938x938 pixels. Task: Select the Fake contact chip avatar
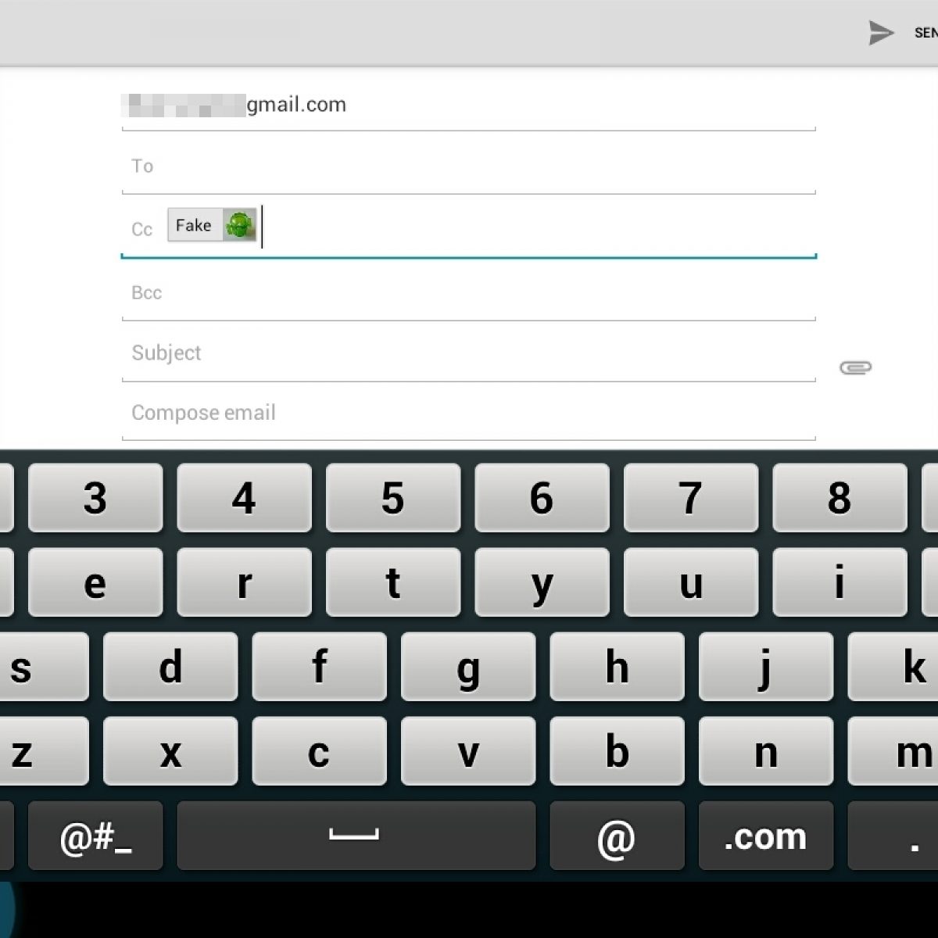(x=240, y=225)
